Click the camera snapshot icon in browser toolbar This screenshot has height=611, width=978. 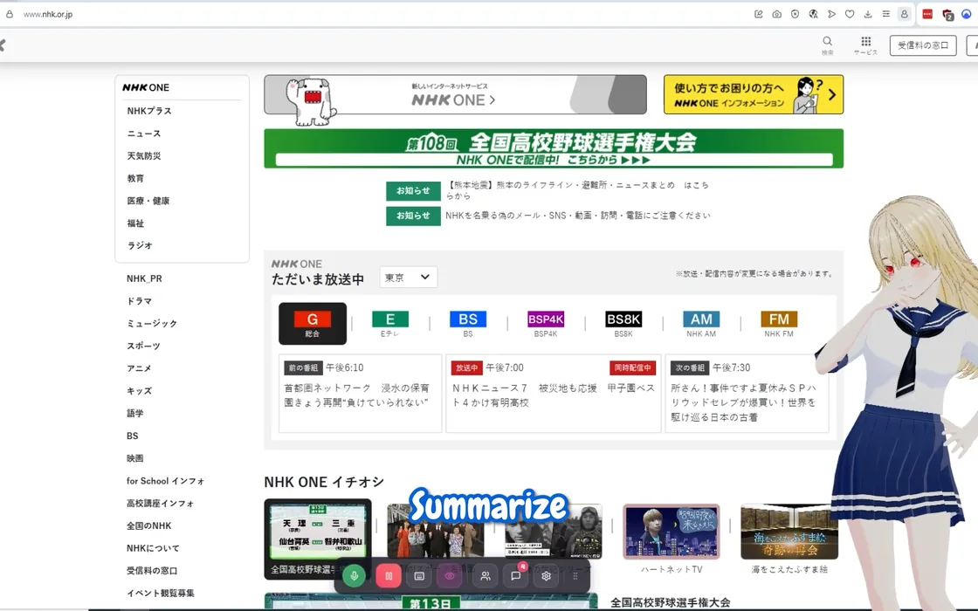(776, 14)
